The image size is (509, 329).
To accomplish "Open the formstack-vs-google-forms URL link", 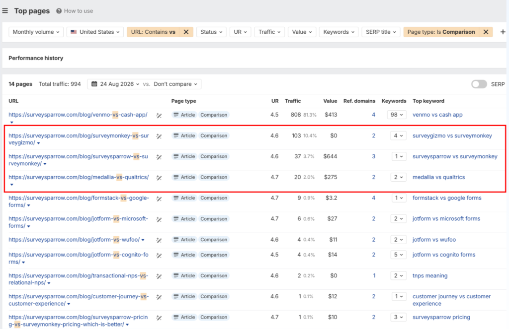I will pyautogui.click(x=79, y=201).
